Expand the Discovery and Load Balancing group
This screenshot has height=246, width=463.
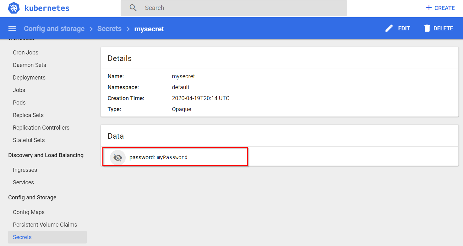point(46,155)
